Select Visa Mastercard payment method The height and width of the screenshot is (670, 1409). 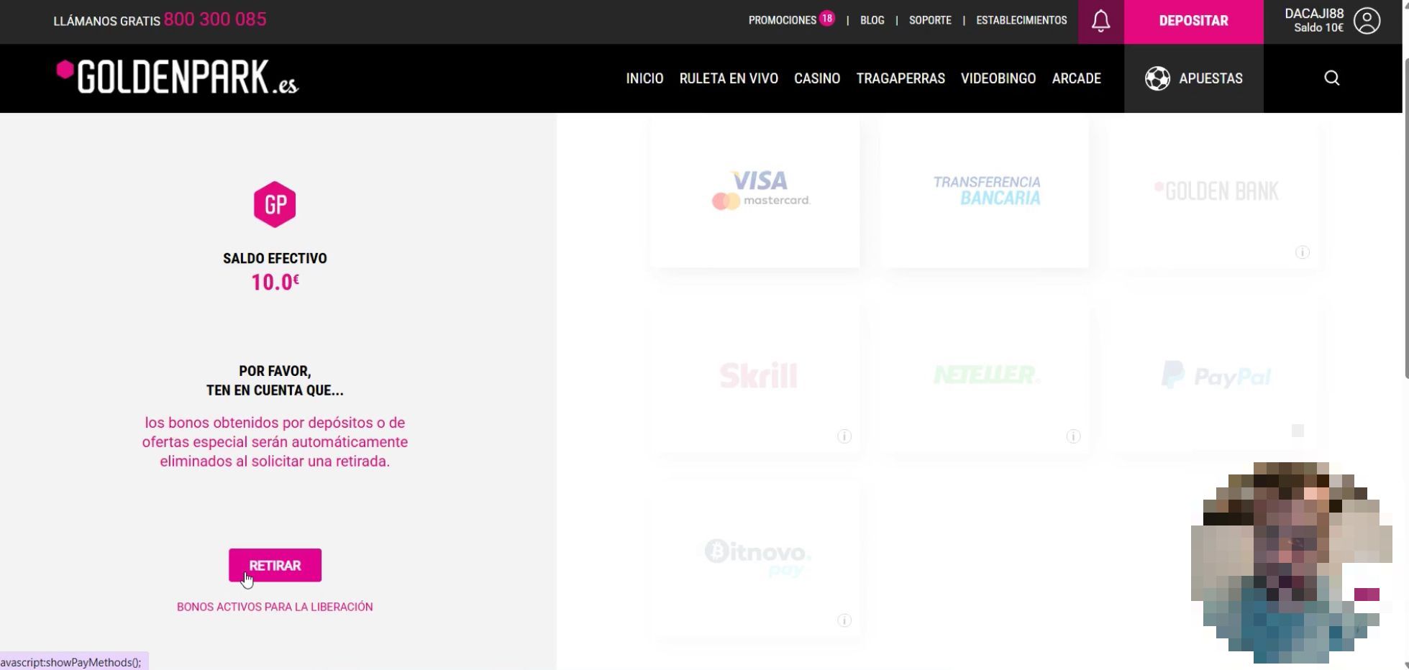[x=755, y=191]
